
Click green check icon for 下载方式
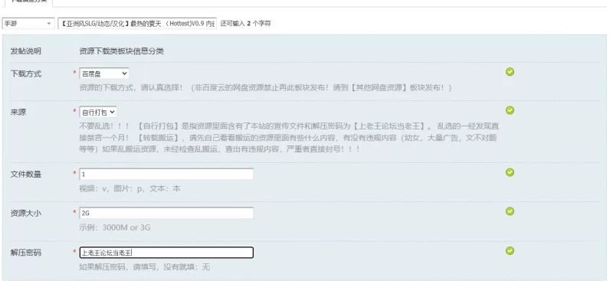(510, 72)
